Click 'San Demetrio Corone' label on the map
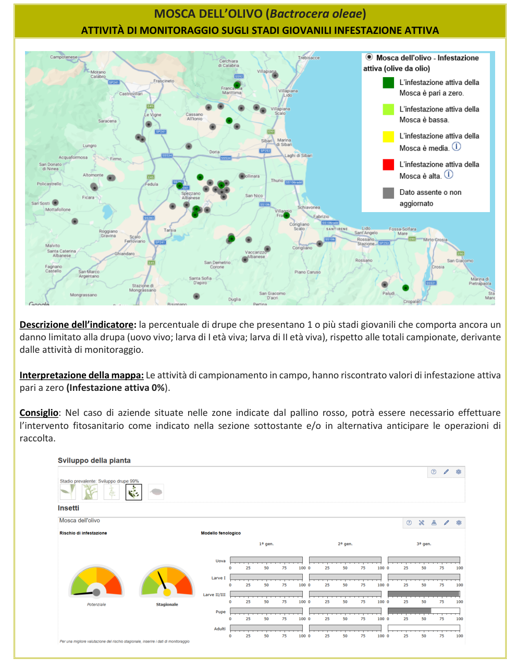The image size is (517, 666). (x=217, y=265)
